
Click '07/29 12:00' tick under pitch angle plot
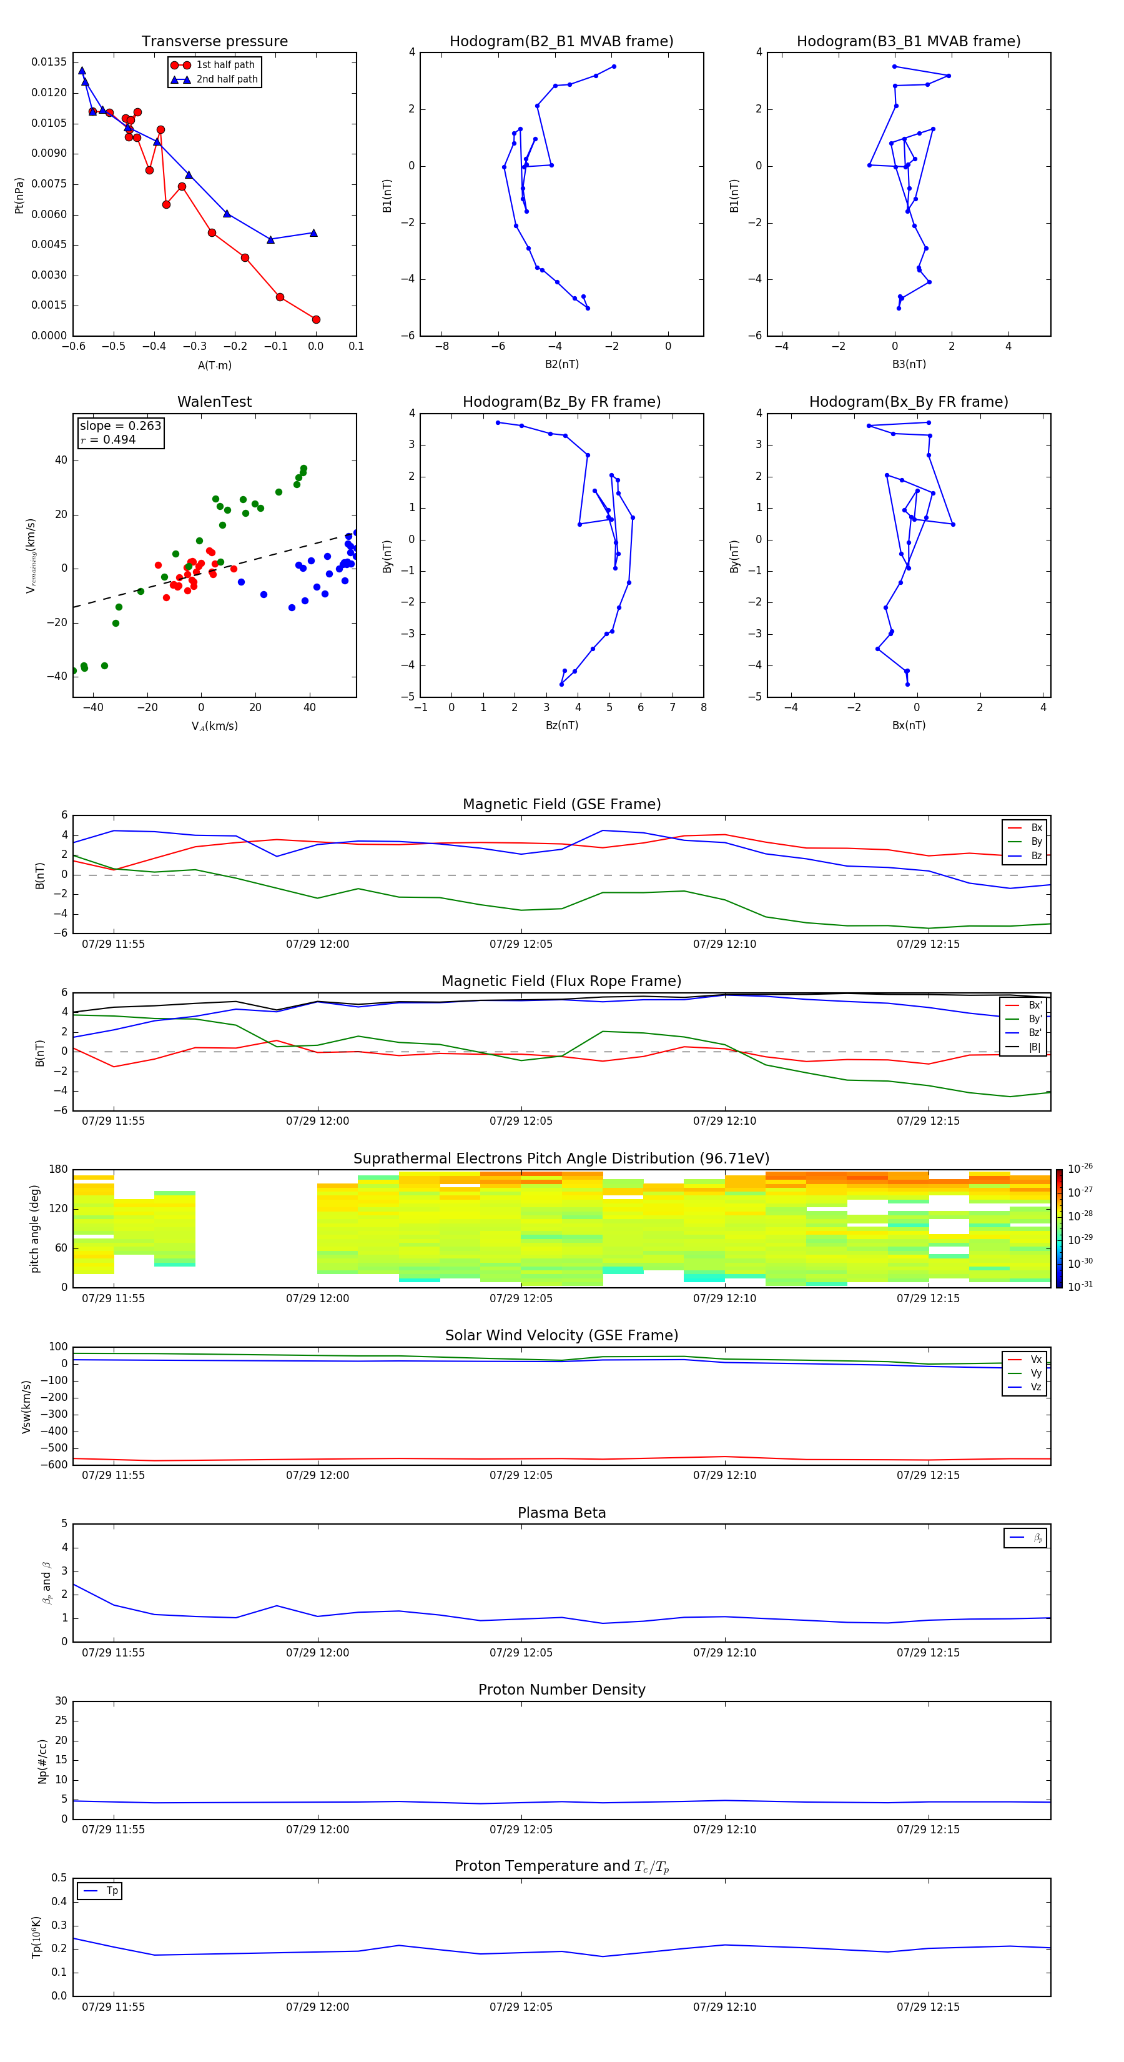point(318,1298)
